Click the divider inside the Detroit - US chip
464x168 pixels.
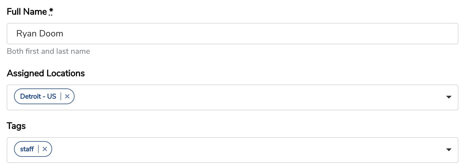click(x=61, y=96)
